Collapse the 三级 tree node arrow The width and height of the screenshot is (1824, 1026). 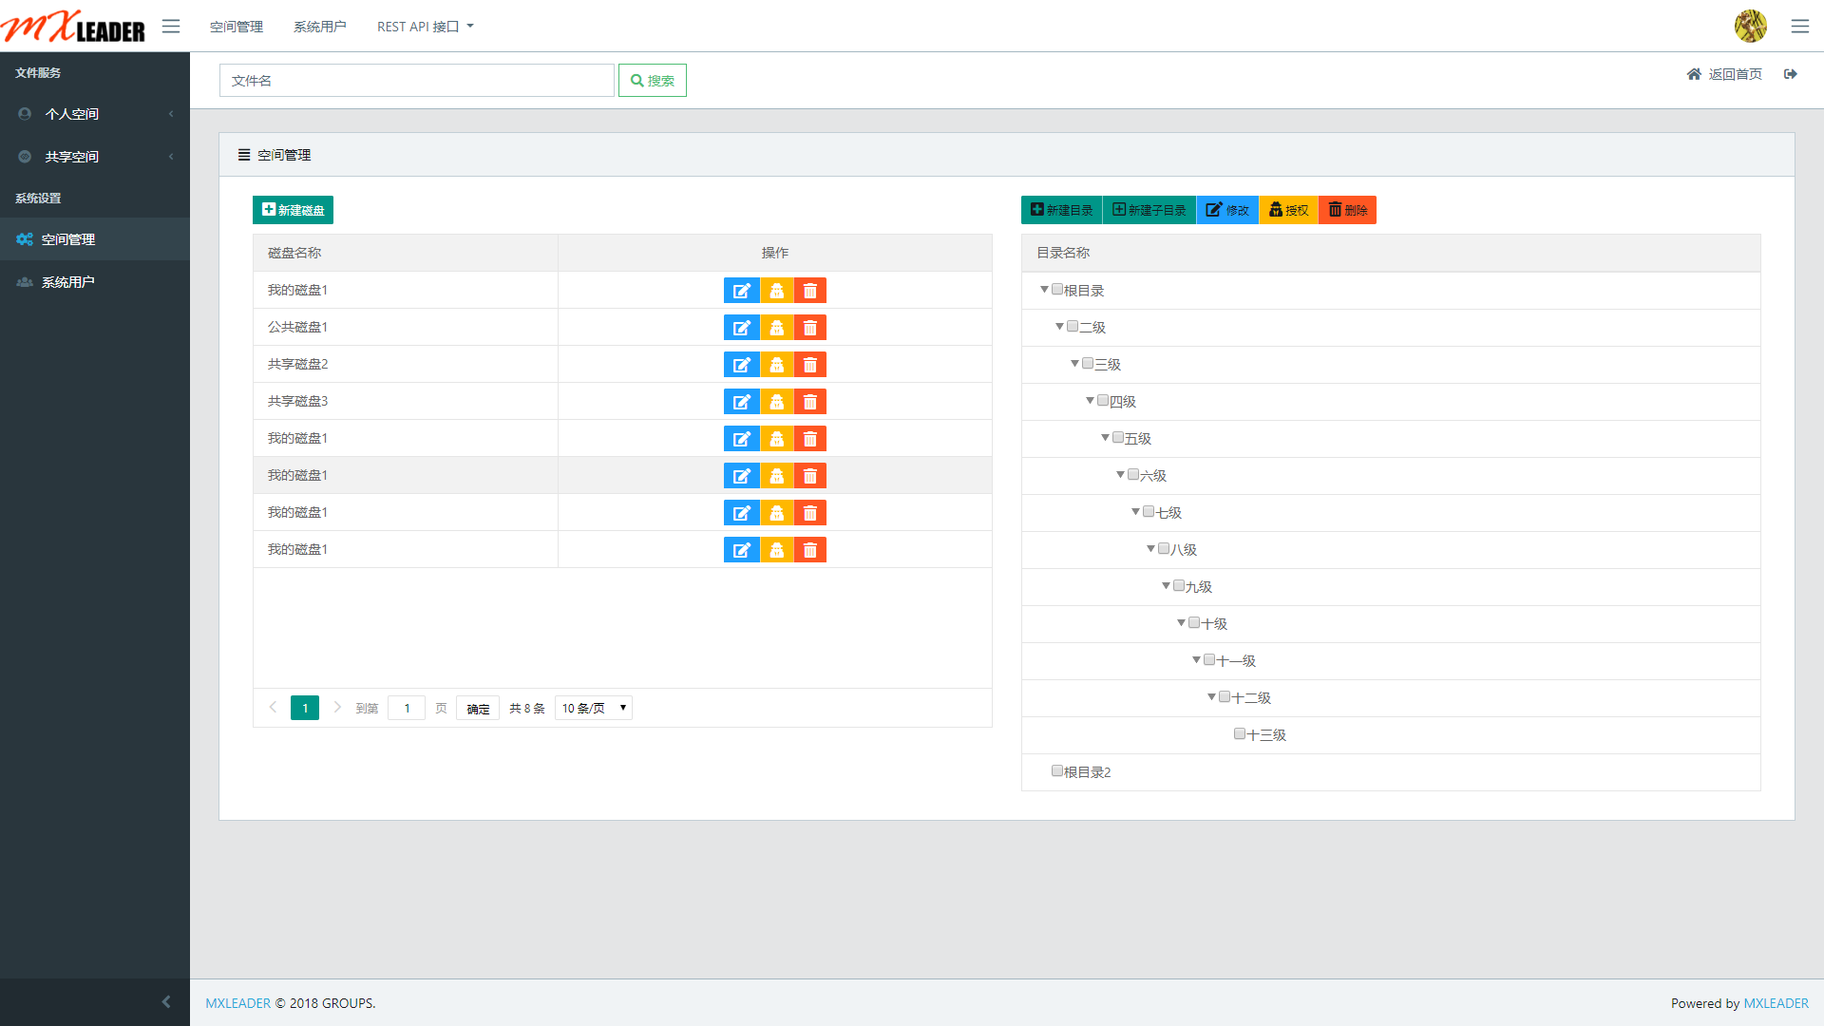pyautogui.click(x=1074, y=364)
